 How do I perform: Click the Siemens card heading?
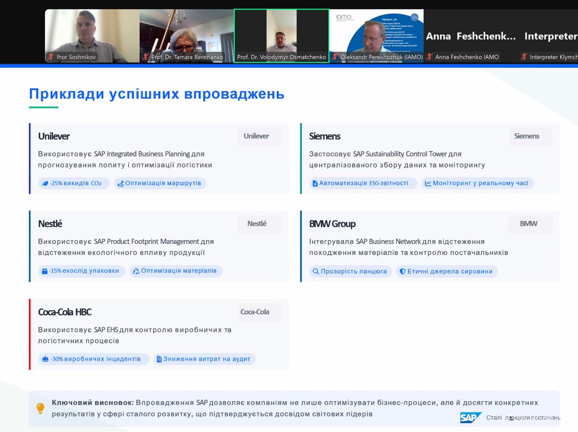coord(325,136)
